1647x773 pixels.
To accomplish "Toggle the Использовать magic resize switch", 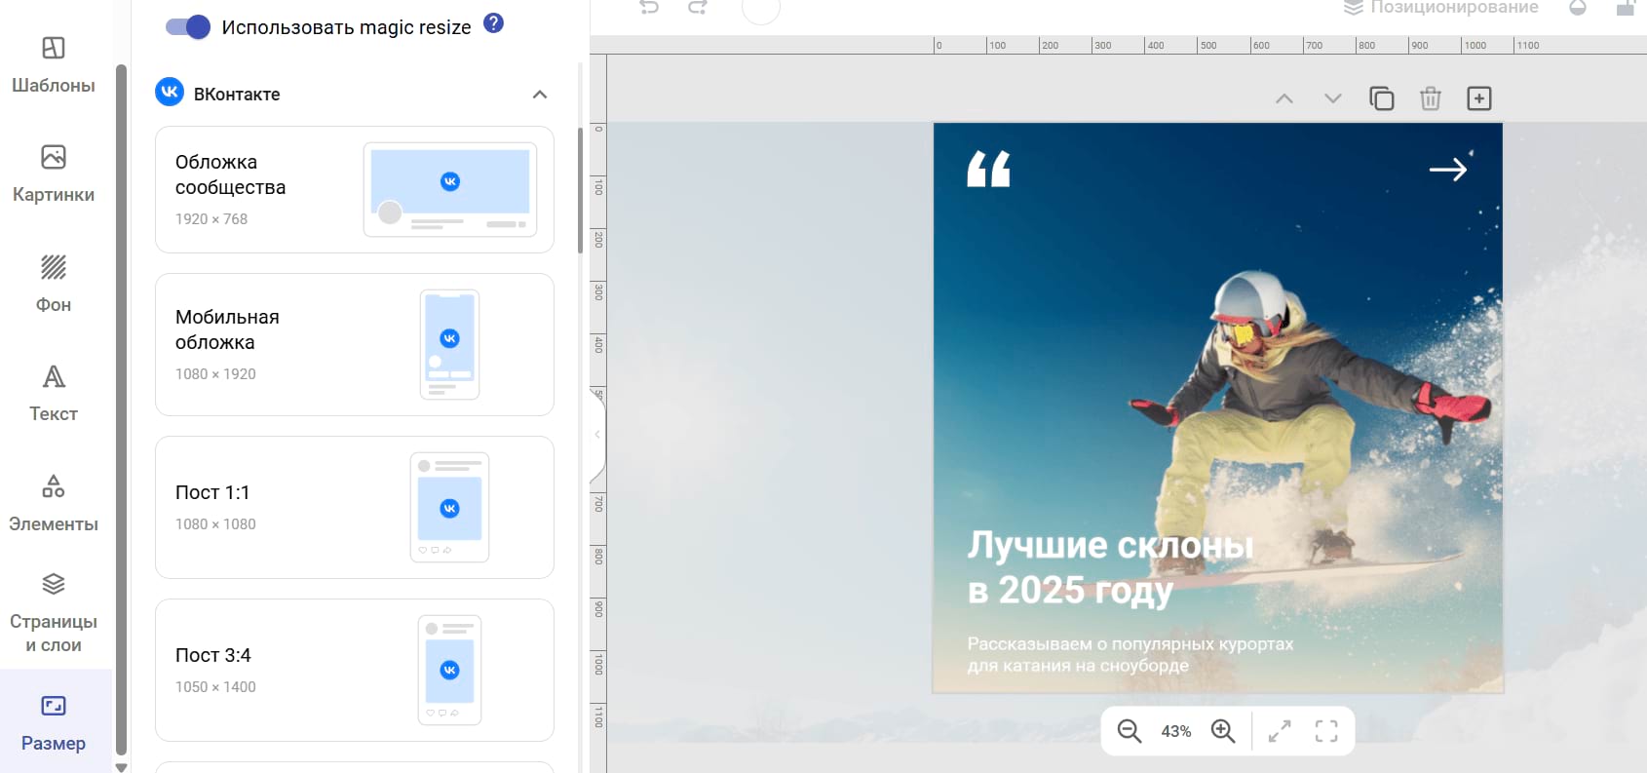I will coord(188,26).
